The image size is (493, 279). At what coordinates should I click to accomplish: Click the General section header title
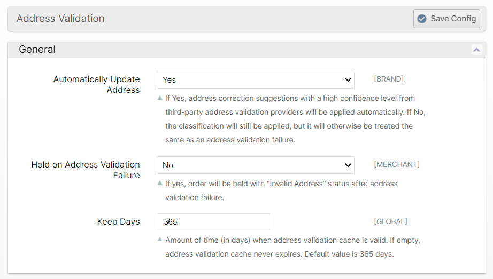pyautogui.click(x=37, y=50)
